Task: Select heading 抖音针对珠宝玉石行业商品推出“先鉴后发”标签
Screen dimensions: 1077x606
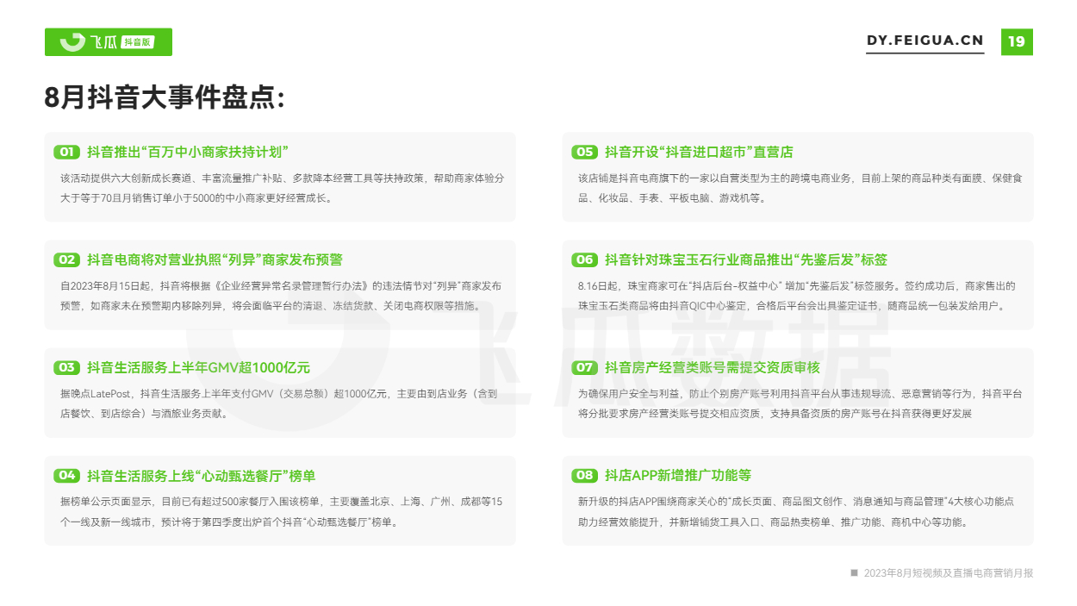Action: click(x=746, y=259)
